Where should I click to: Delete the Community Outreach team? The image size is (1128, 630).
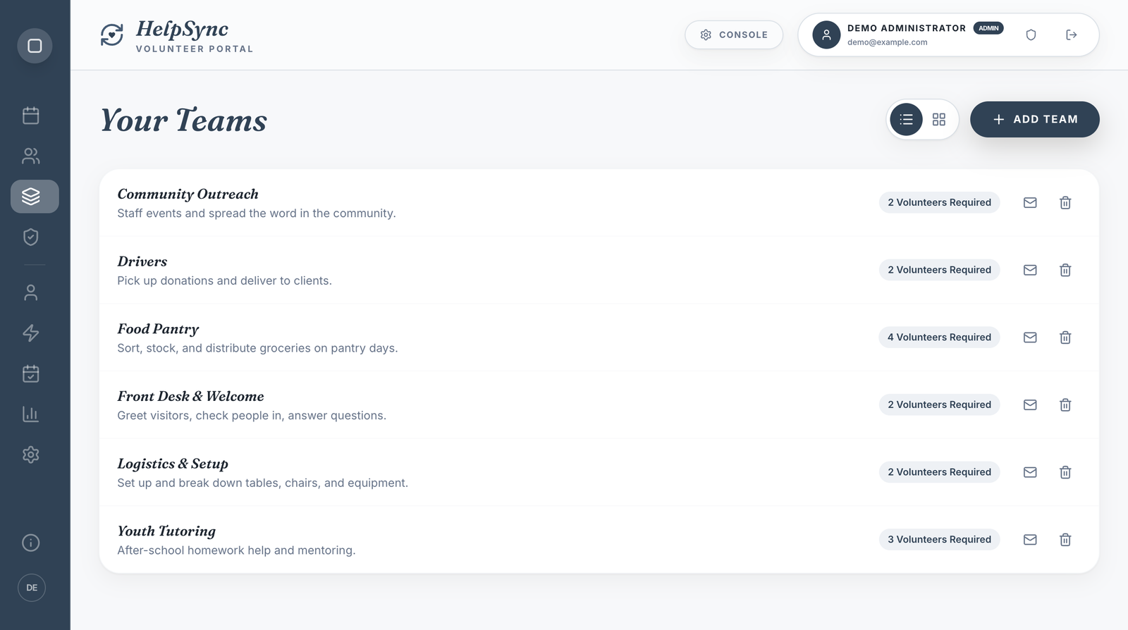1065,202
